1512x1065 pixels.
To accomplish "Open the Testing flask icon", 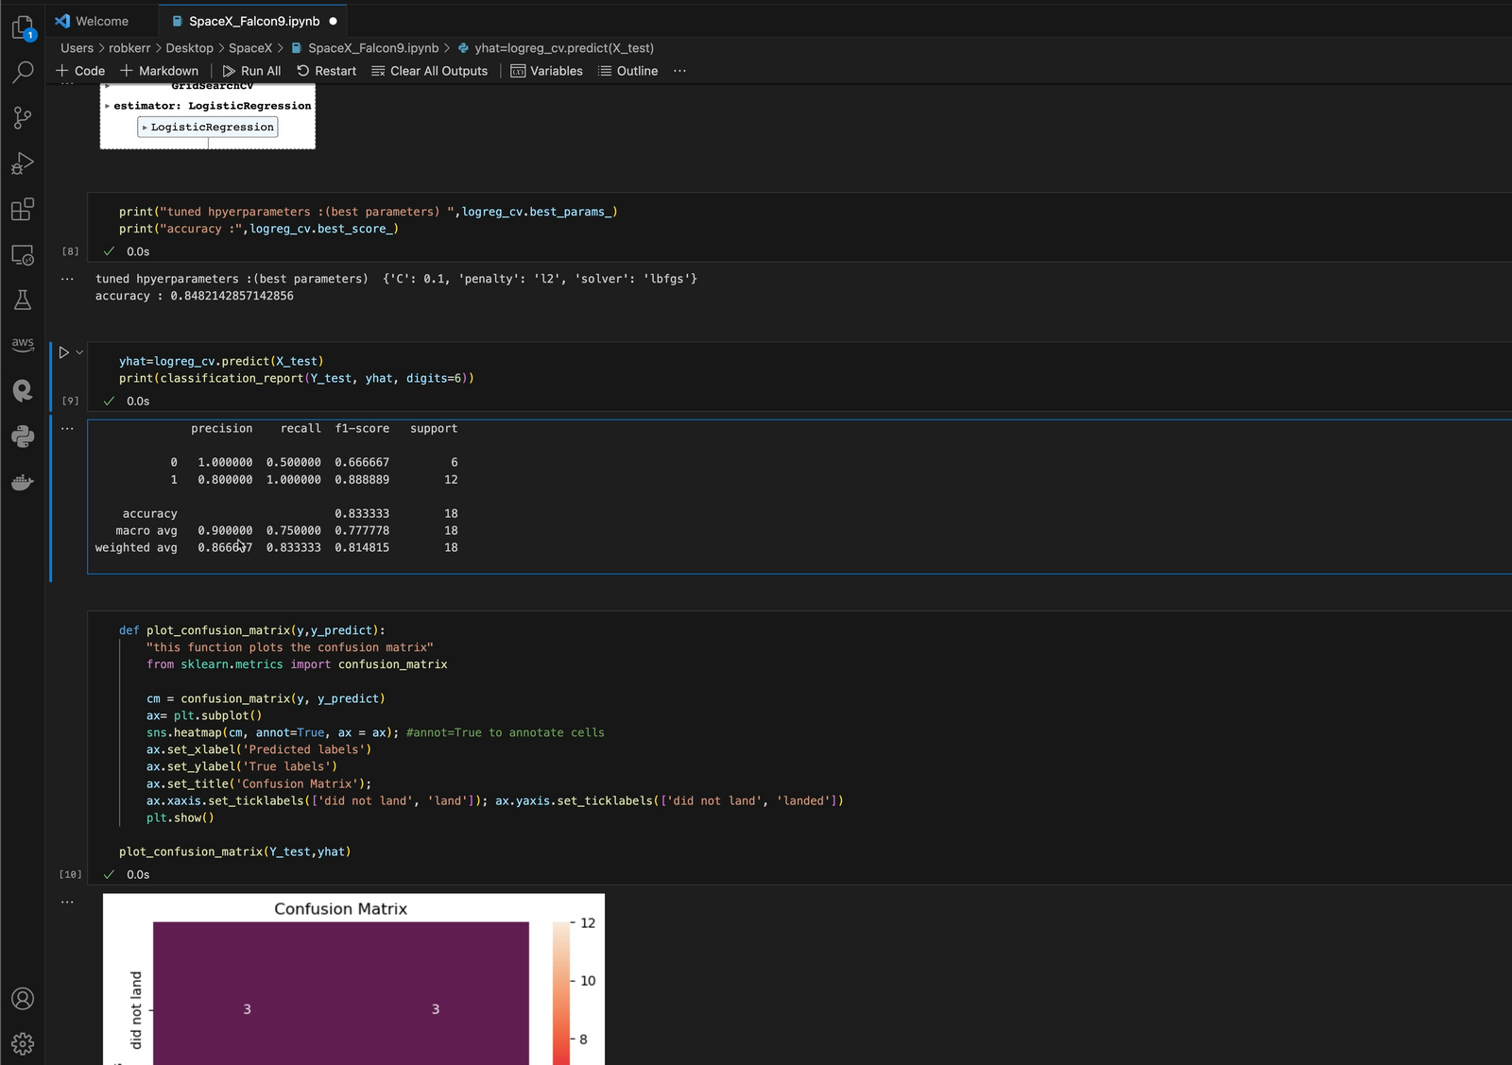I will [23, 301].
